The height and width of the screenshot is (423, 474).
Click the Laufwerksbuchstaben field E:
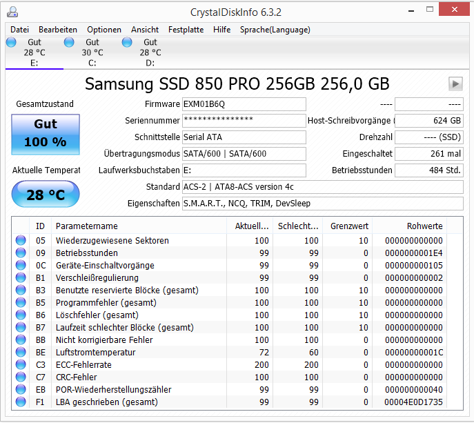pos(244,170)
